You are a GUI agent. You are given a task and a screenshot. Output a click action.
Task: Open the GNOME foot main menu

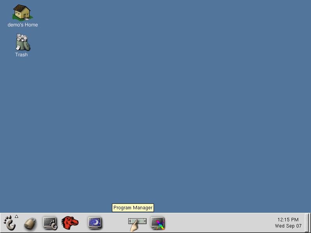pyautogui.click(x=10, y=223)
